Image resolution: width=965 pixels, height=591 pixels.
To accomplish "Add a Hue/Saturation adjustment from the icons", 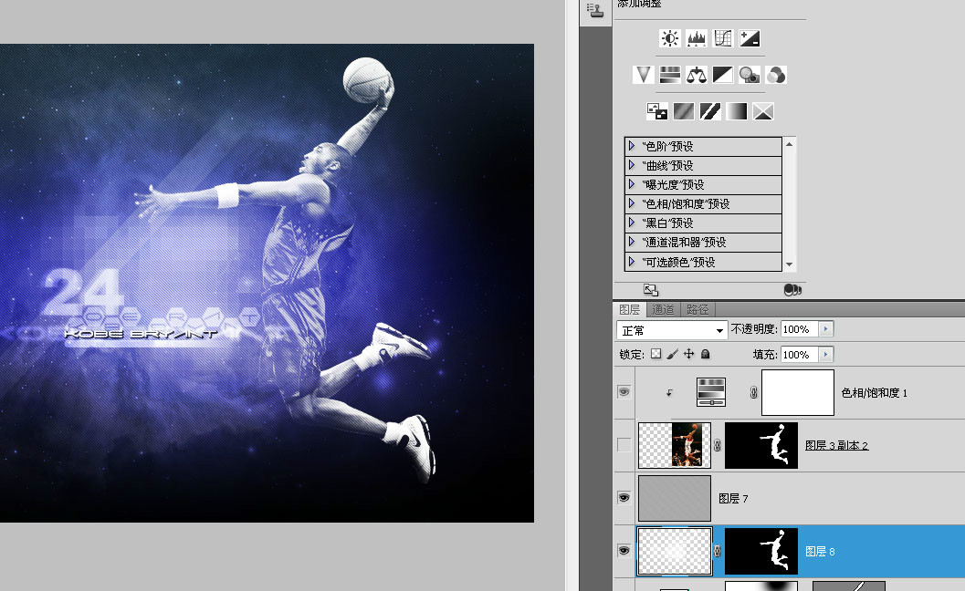I will [x=669, y=75].
